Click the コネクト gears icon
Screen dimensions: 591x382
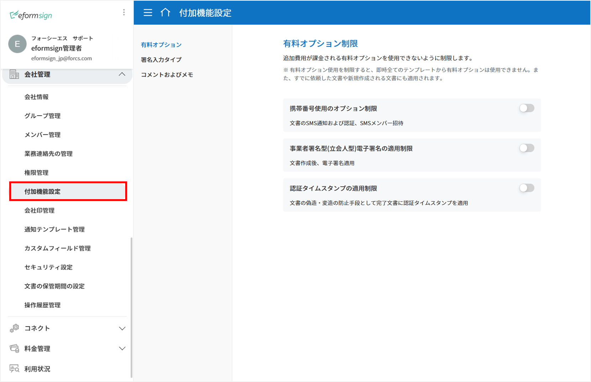pyautogui.click(x=14, y=328)
